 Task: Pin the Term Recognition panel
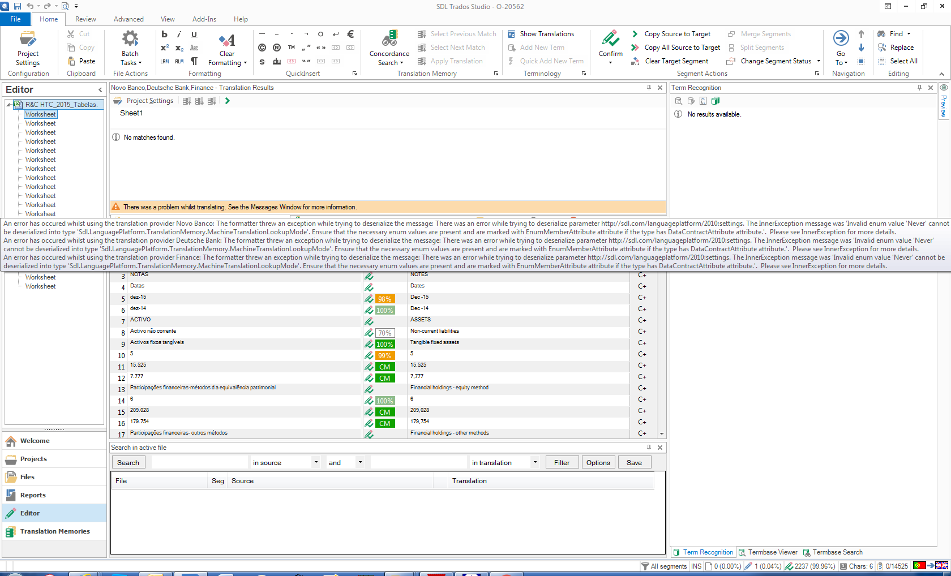coord(919,88)
